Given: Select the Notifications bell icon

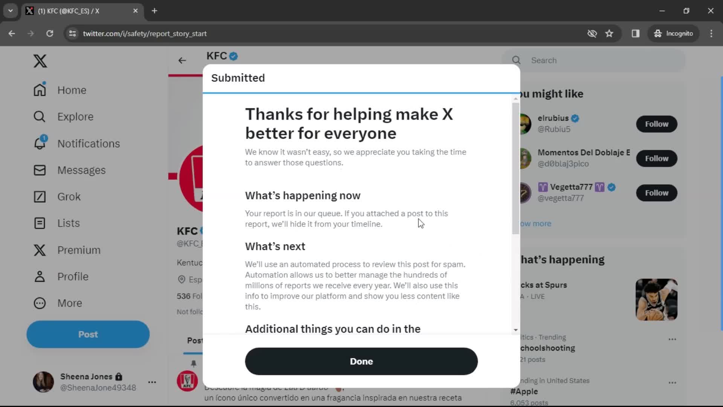Looking at the screenshot, I should (39, 143).
